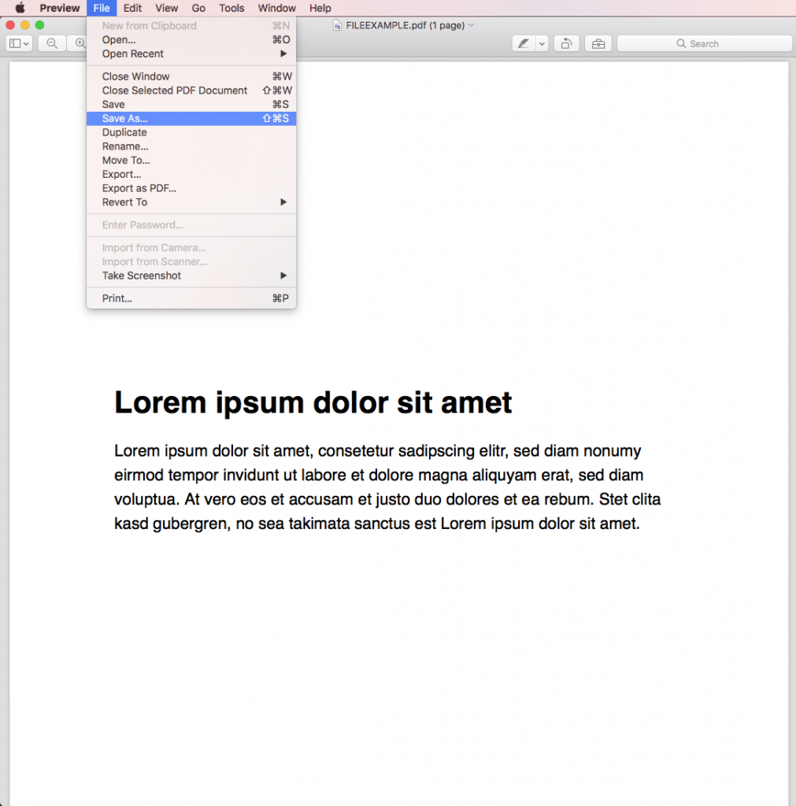Click the rotate page icon
Screen dimensions: 796x806
click(567, 44)
